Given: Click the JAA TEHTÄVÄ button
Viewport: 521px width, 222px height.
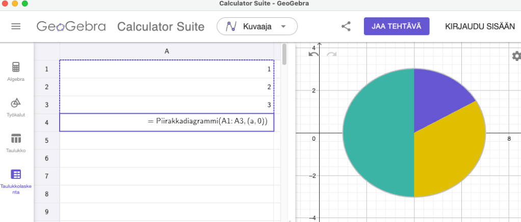Looking at the screenshot, I should [x=396, y=26].
